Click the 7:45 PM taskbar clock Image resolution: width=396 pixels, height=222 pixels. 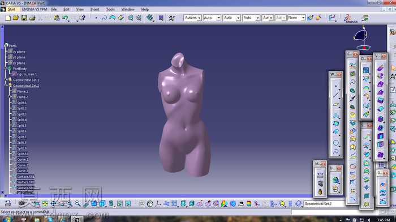pos(383,220)
